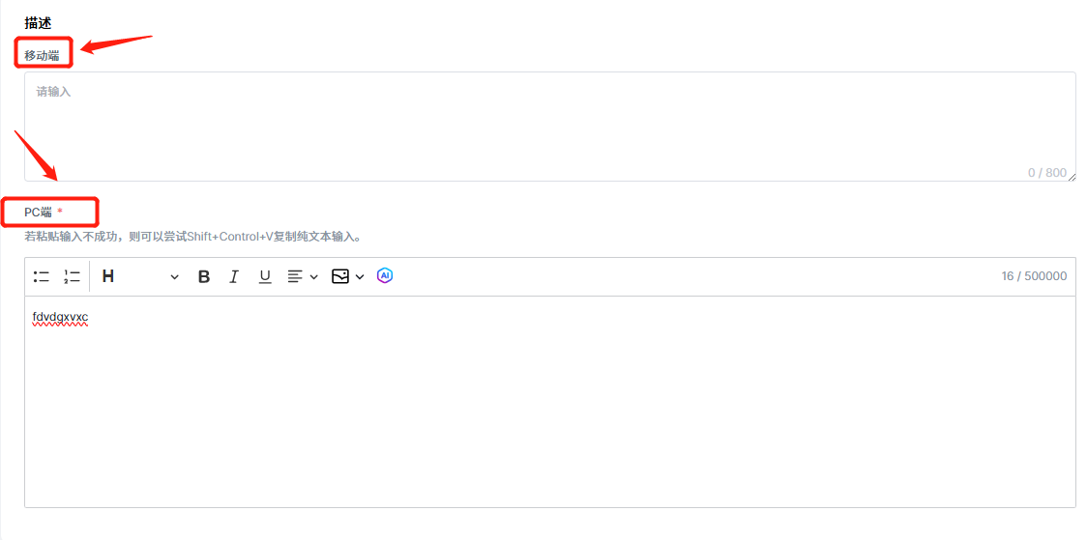Open the AI assistant tool
The image size is (1087, 540).
coord(385,276)
